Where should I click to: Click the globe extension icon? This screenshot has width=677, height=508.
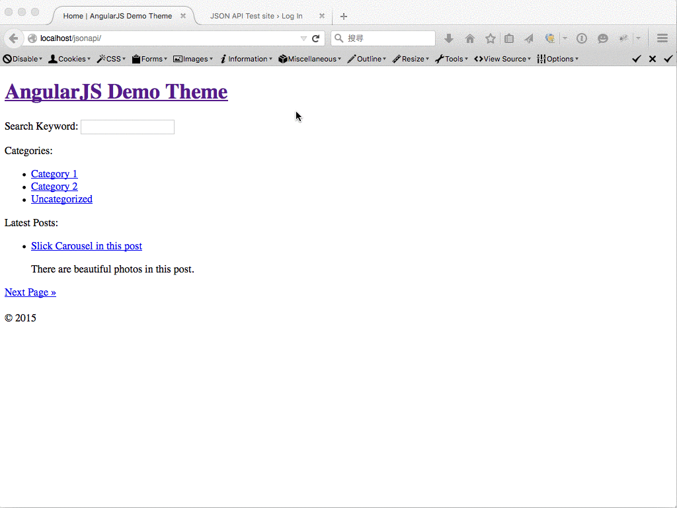coord(549,38)
